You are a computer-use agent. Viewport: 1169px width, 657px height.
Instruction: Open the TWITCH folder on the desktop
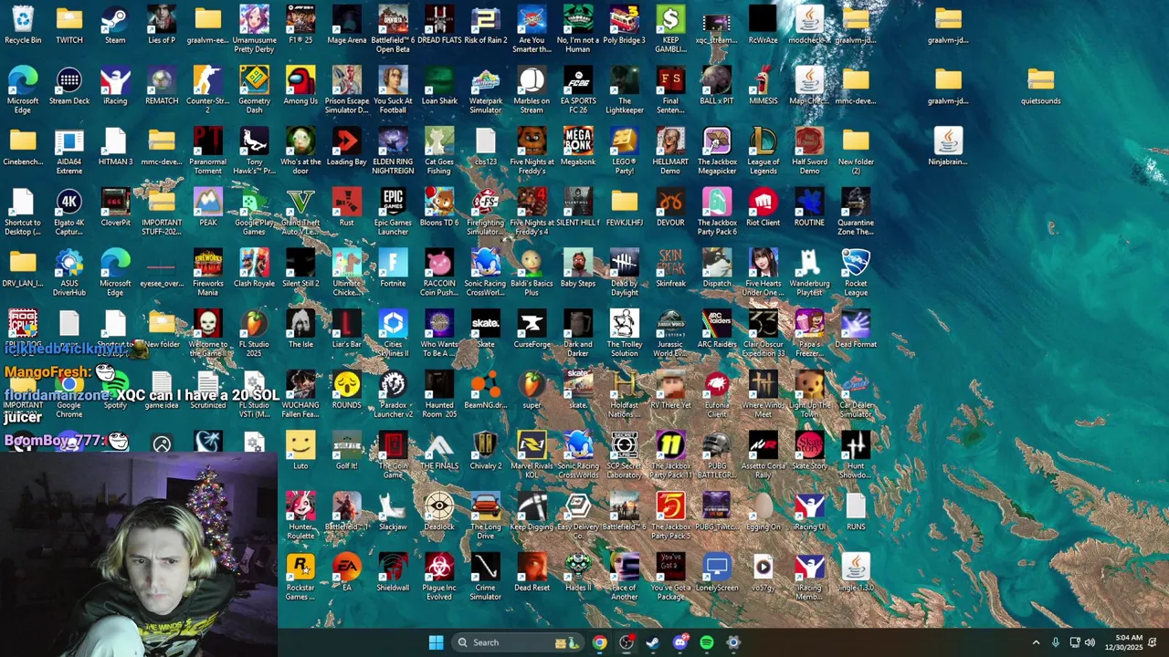click(69, 25)
